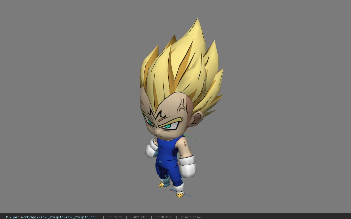Click the zeku_mvegeta.gr2 file path in status bar
This screenshot has width=351, height=219.
(x=51, y=217)
